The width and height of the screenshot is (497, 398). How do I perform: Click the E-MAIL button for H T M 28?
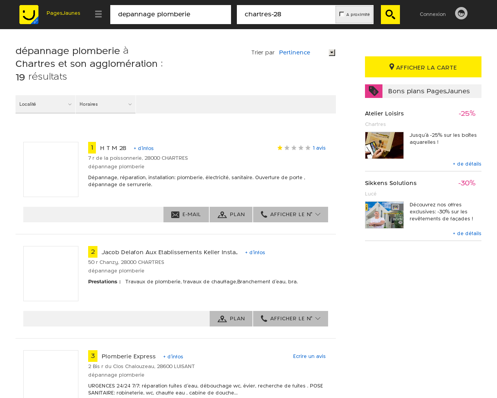tap(186, 215)
